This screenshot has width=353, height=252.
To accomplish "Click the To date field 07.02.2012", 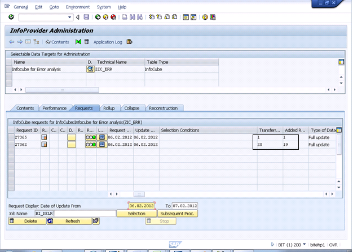I will click(185, 206).
